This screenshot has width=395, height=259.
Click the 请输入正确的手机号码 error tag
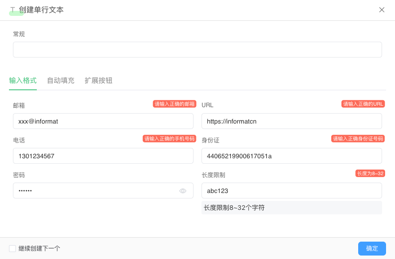pos(169,139)
